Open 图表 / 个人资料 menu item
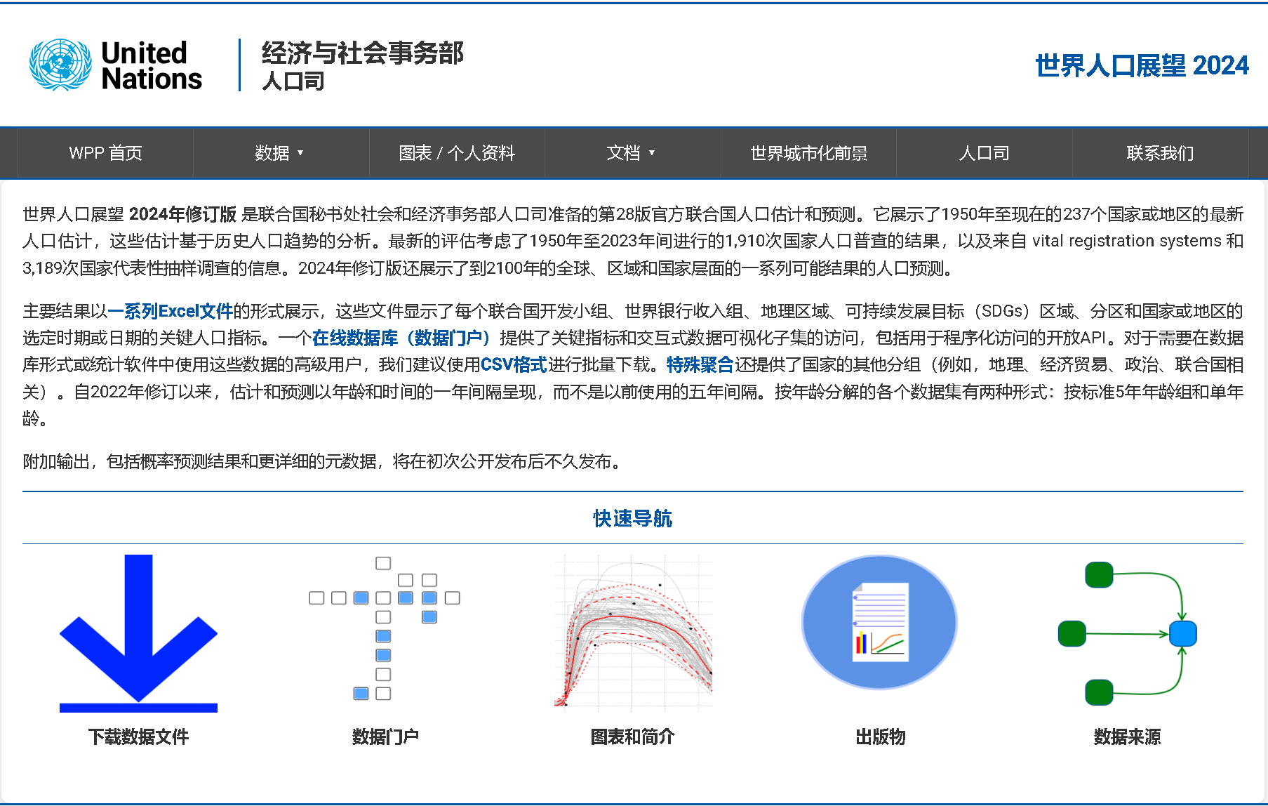 [457, 153]
